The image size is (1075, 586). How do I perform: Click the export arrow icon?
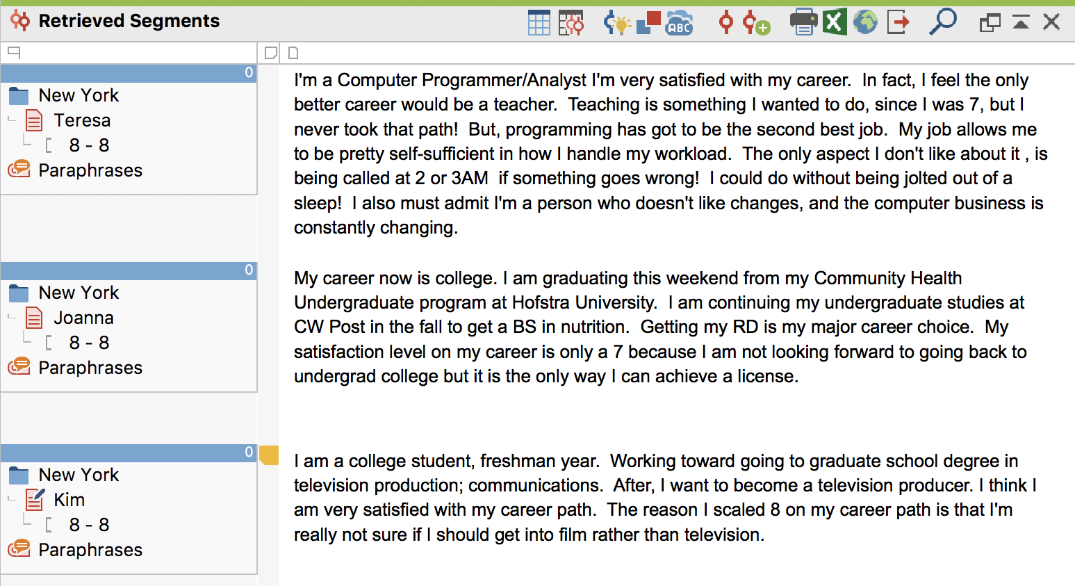pyautogui.click(x=898, y=22)
